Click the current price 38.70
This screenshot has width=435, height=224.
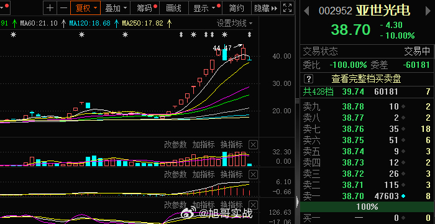350,29
